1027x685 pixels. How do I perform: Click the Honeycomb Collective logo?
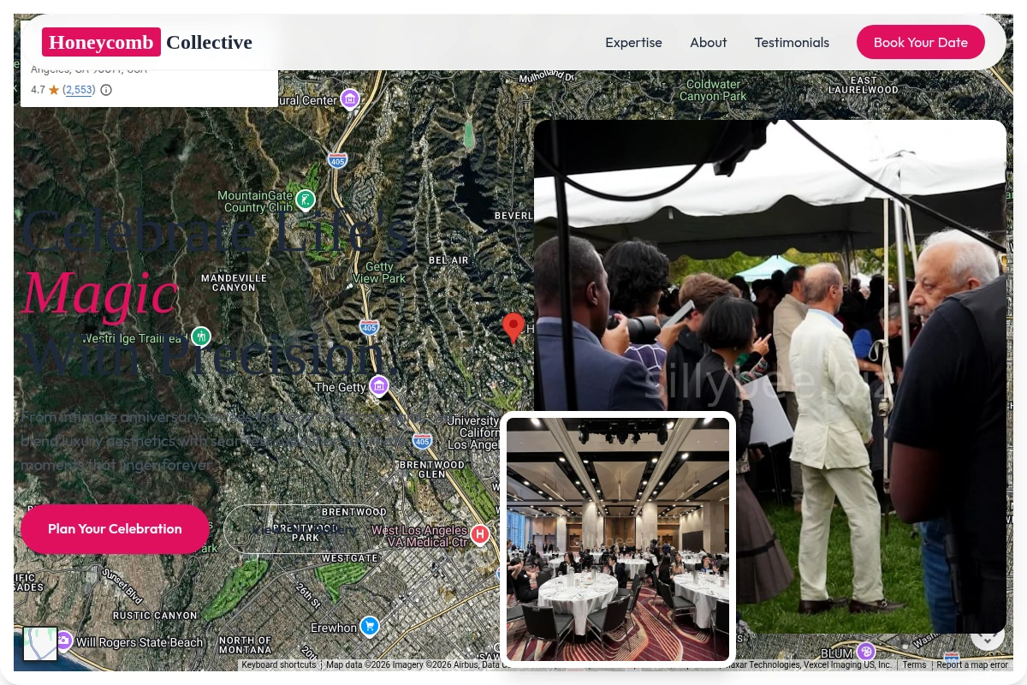pyautogui.click(x=147, y=42)
